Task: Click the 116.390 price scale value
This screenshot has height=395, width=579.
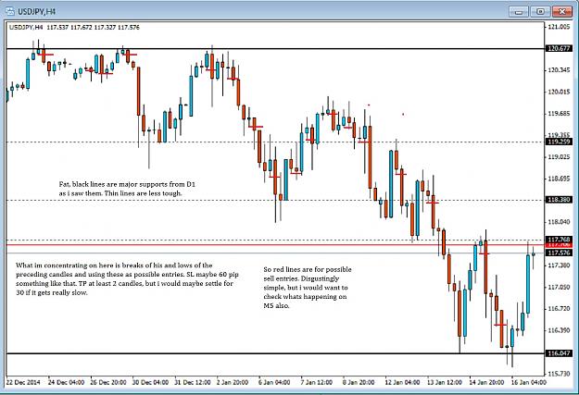Action: pos(559,330)
